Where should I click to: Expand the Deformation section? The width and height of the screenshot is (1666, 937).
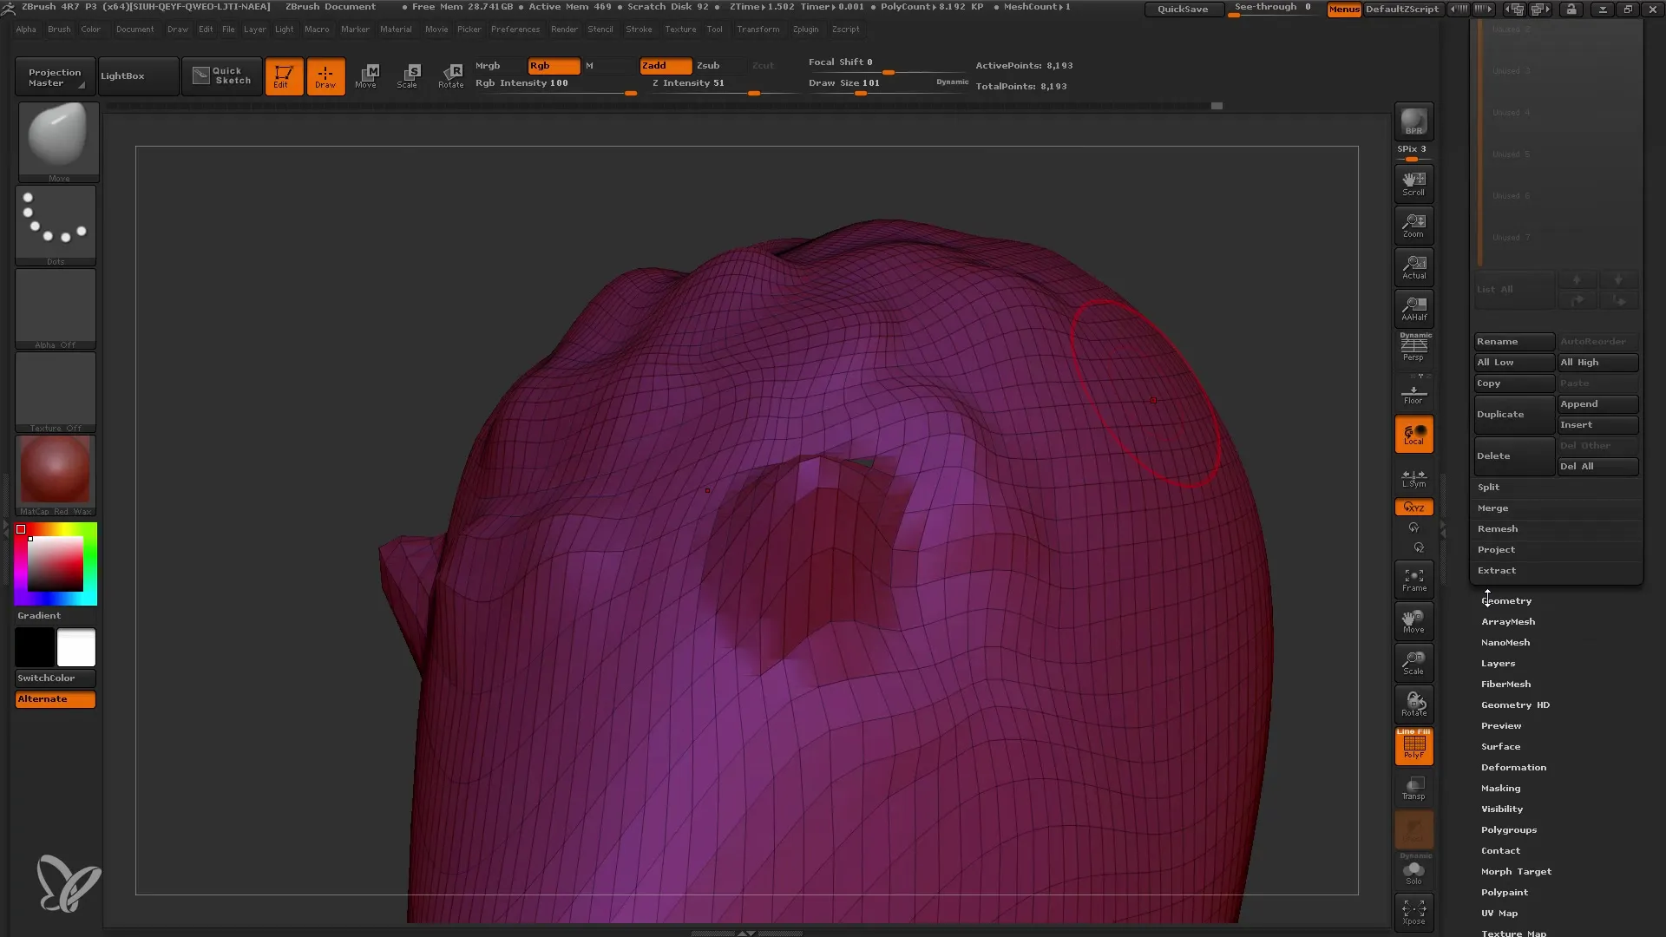1512,767
